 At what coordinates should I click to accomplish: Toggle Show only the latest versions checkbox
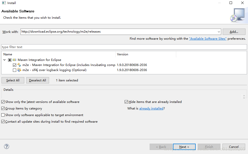3,102
